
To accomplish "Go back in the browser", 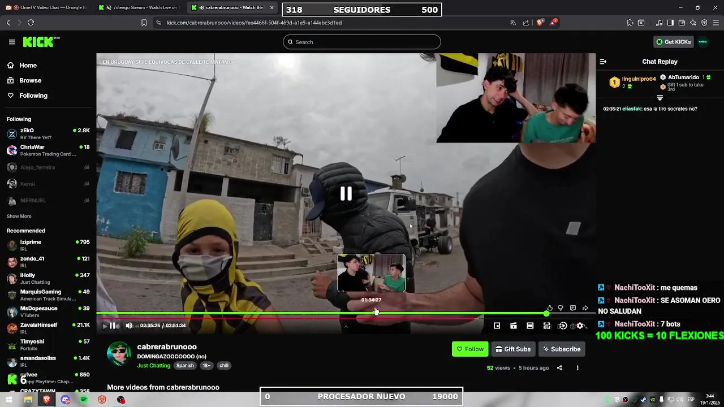I will 8,23.
